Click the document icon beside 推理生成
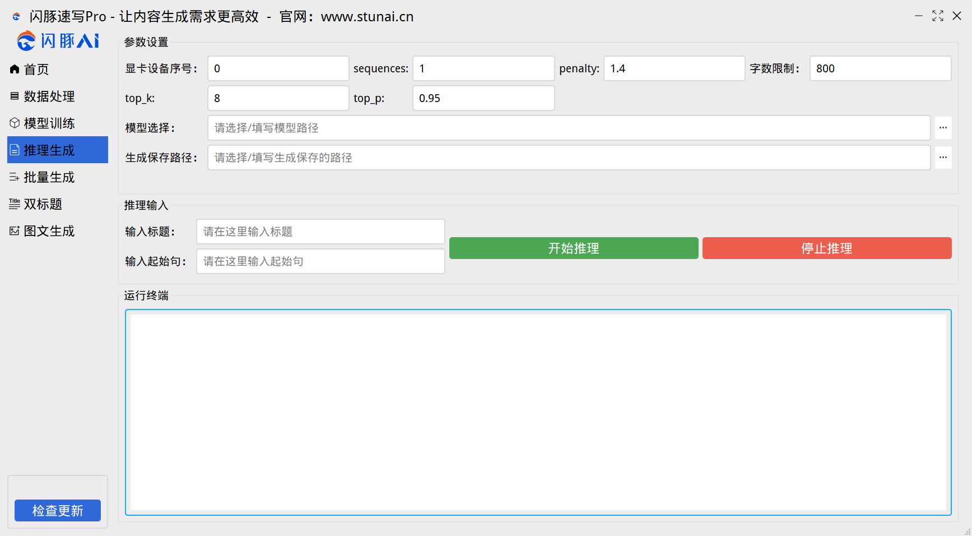The image size is (972, 536). click(15, 150)
